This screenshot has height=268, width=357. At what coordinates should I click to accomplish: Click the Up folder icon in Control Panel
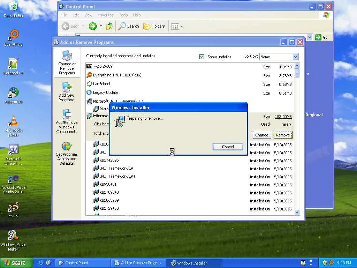(109, 26)
